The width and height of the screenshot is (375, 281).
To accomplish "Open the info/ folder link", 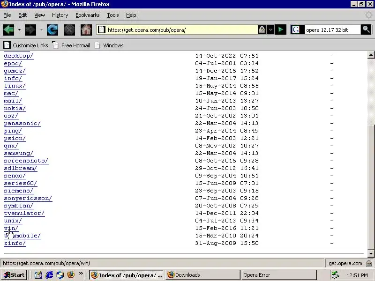I will click(13, 78).
